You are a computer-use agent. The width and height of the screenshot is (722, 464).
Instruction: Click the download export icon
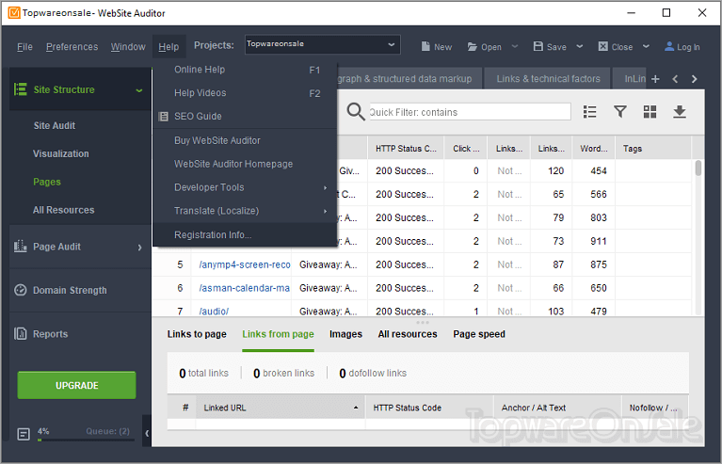coord(680,111)
